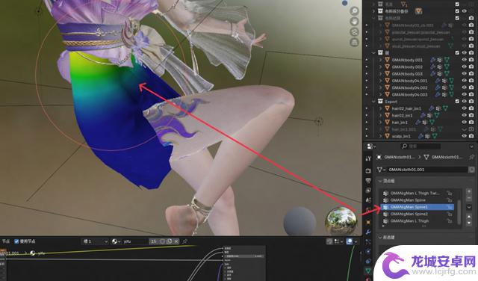Open the Tool properties tab
This screenshot has width=478, height=281.
tap(368, 158)
